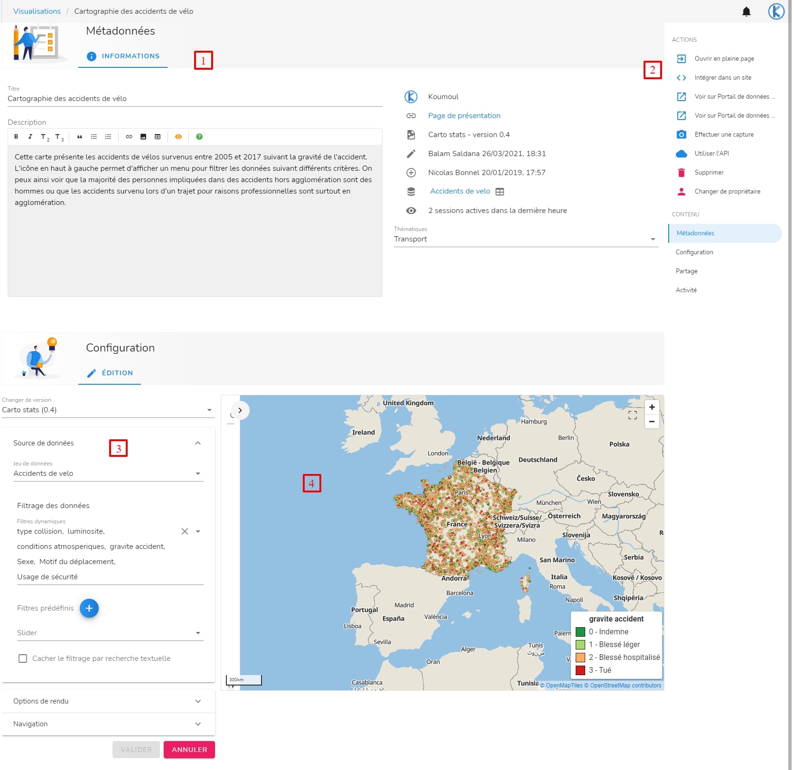794x770 pixels.
Task: Click first Voir sur Portail de données action
Action: tap(725, 97)
